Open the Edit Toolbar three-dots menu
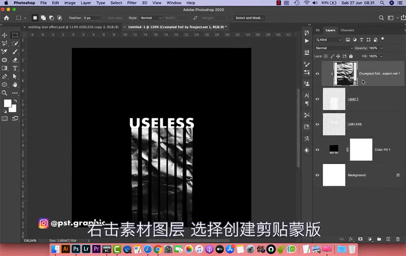The width and height of the screenshot is (406, 256). tap(15, 93)
